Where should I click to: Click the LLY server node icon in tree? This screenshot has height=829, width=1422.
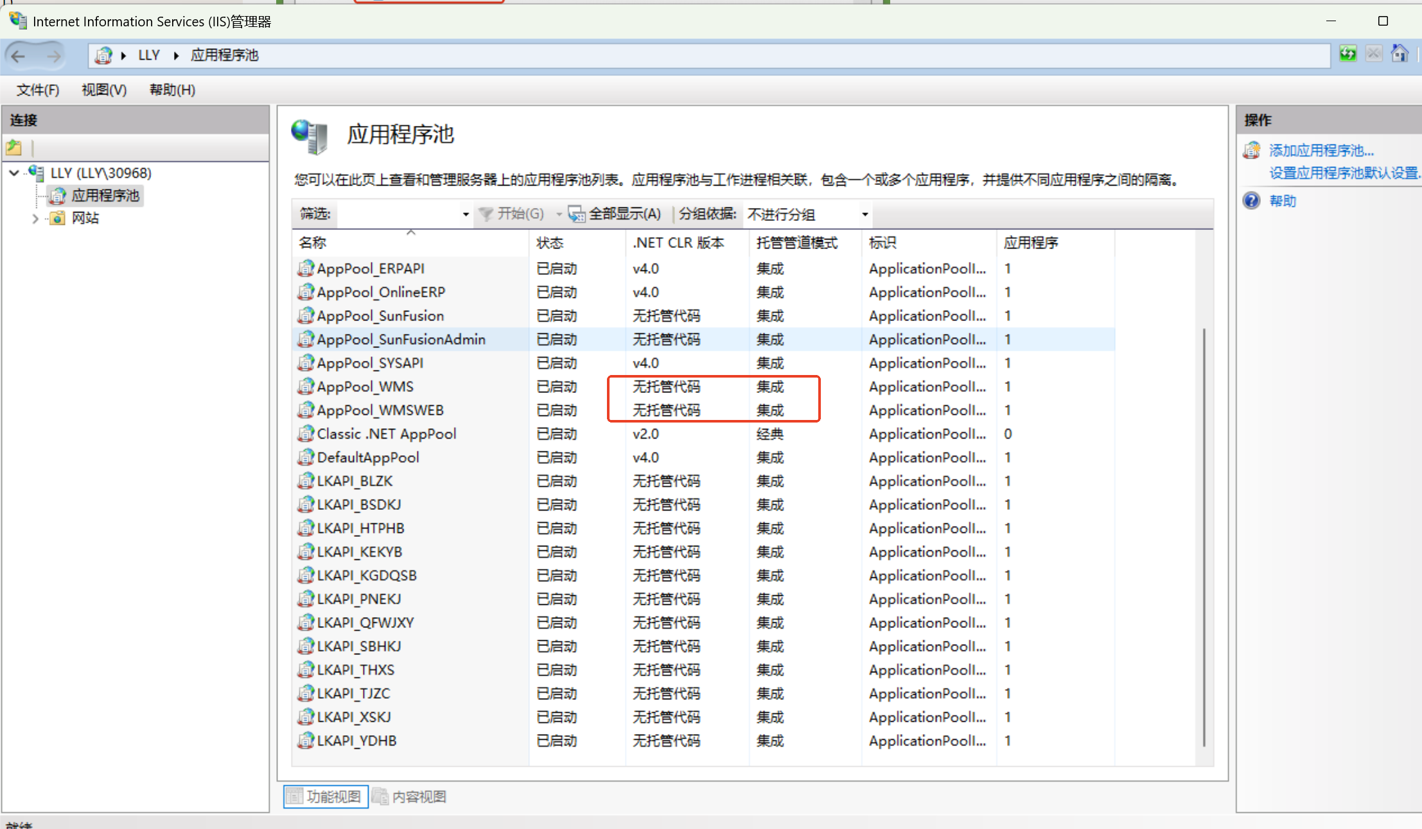click(x=36, y=172)
